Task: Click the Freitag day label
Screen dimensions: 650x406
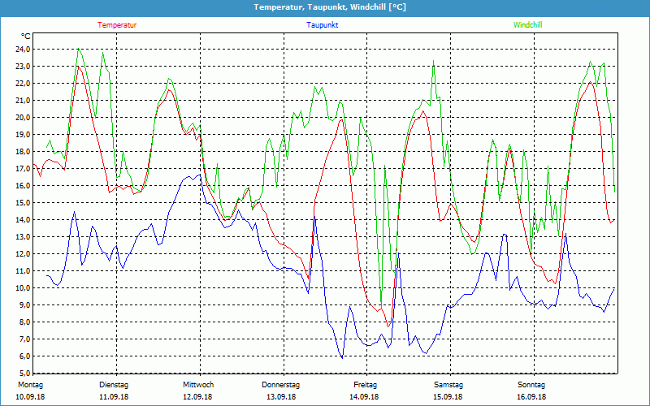Action: tap(365, 385)
